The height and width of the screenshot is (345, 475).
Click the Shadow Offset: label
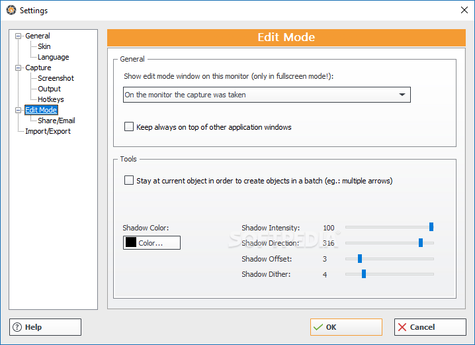(x=267, y=259)
